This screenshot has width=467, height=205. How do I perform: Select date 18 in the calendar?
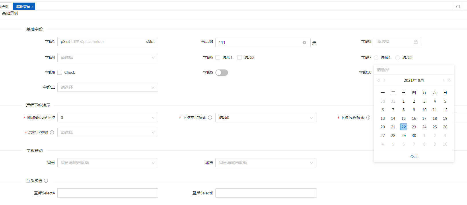coord(435,118)
